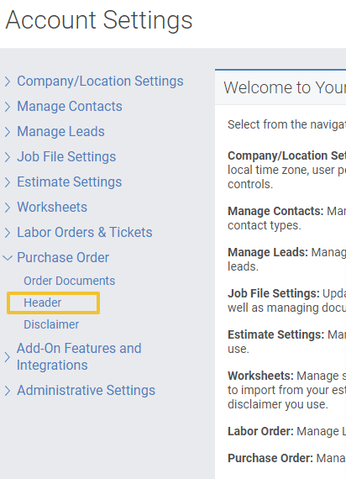This screenshot has height=479, width=346.
Task: Select the Purchase Order navigation label
Action: (63, 257)
